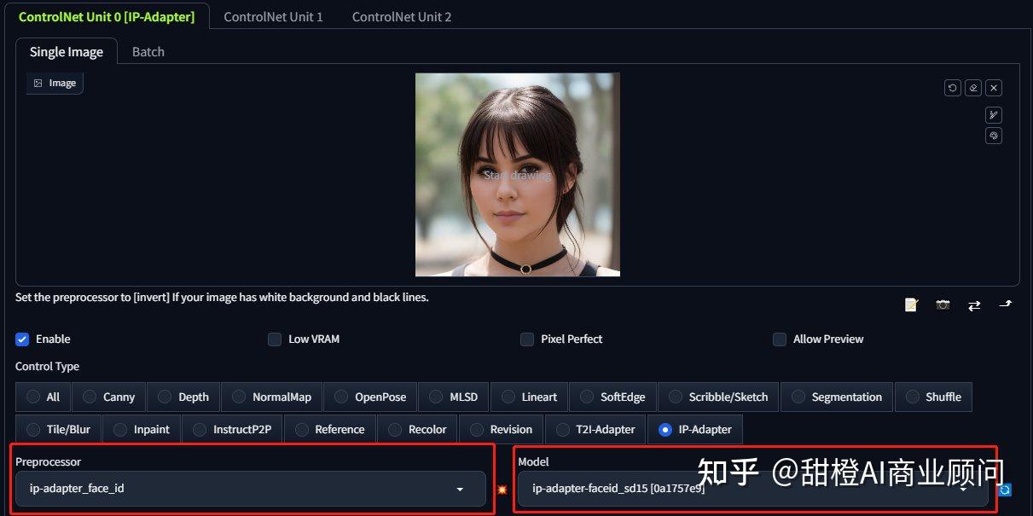
Task: Open a new canvas via the notepad icon
Action: (911, 304)
